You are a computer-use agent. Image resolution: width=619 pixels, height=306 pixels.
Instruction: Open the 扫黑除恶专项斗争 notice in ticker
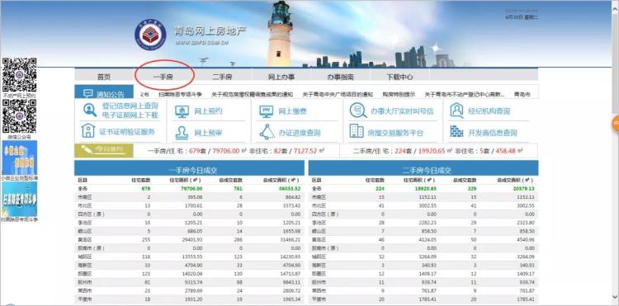180,95
